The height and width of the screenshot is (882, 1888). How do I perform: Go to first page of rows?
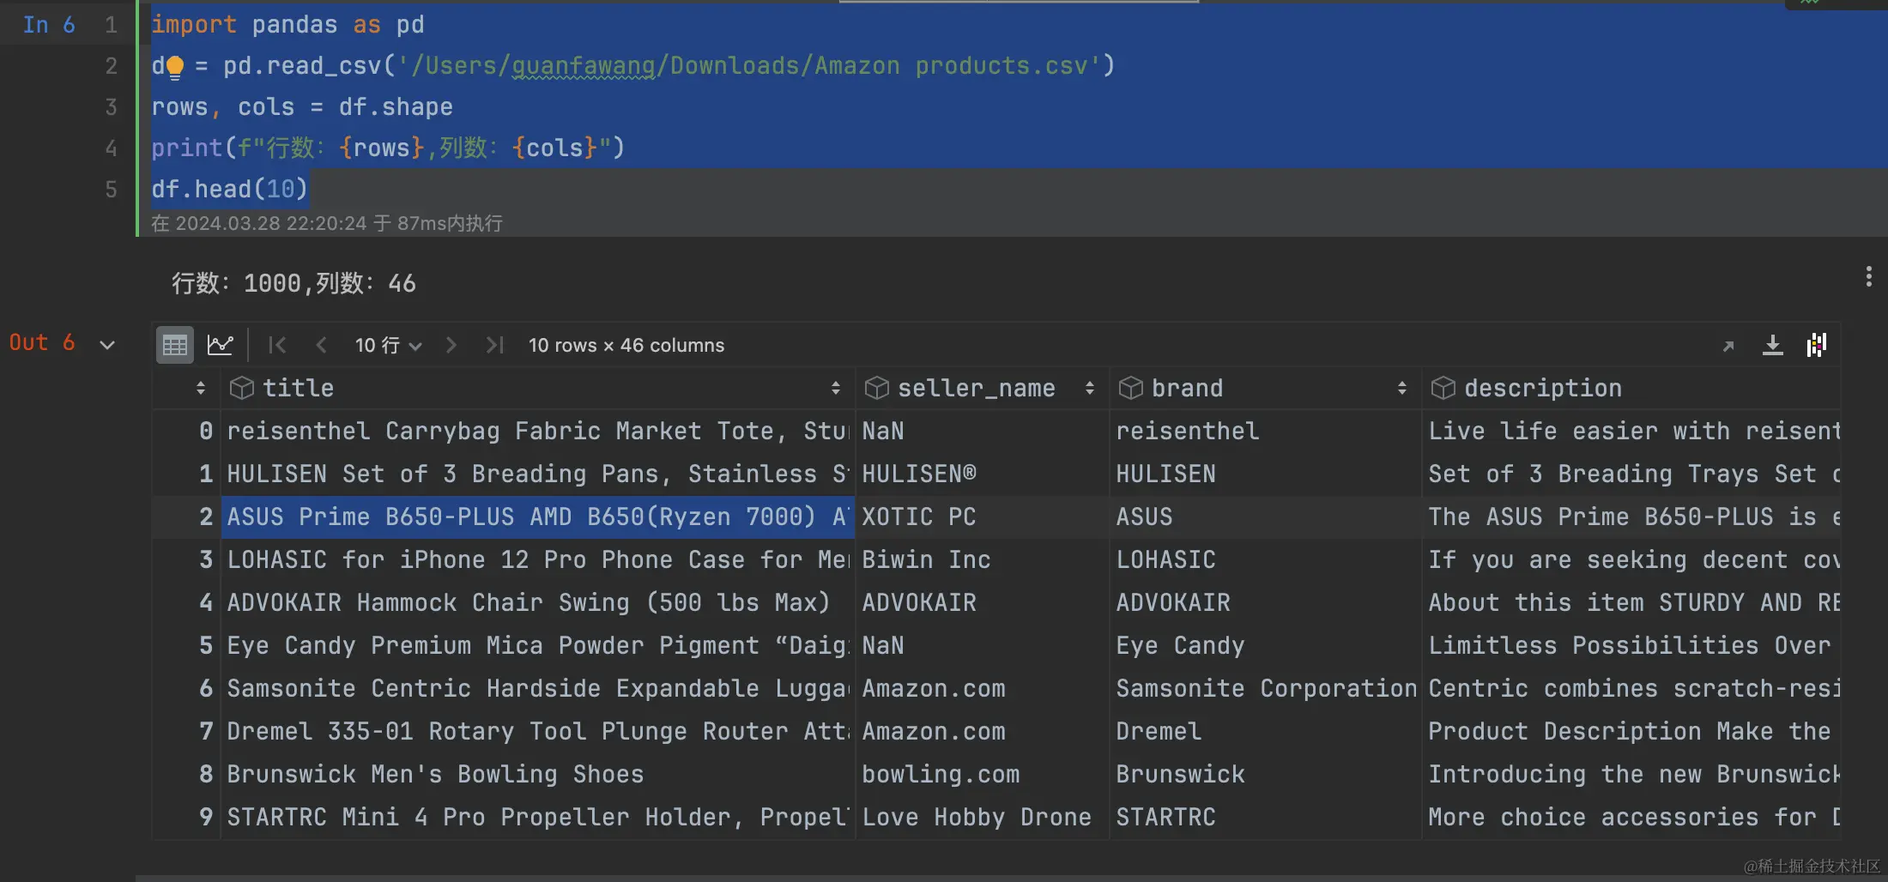click(x=277, y=345)
